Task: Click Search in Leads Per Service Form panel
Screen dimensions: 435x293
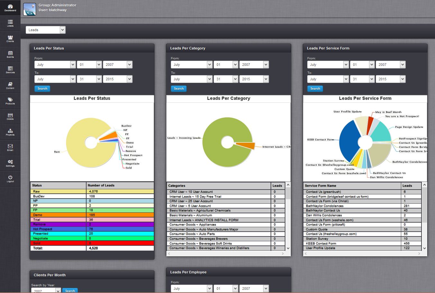Action: point(315,89)
